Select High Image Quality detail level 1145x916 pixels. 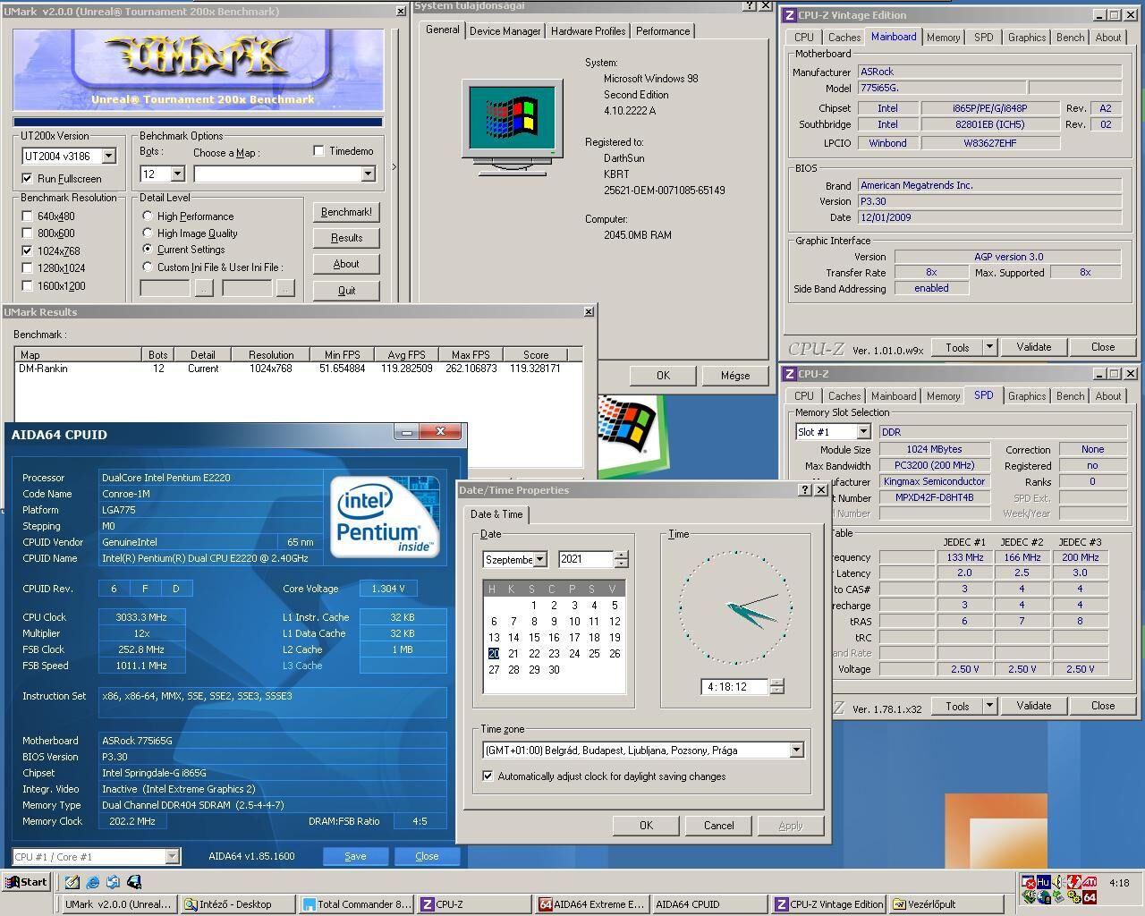(148, 233)
